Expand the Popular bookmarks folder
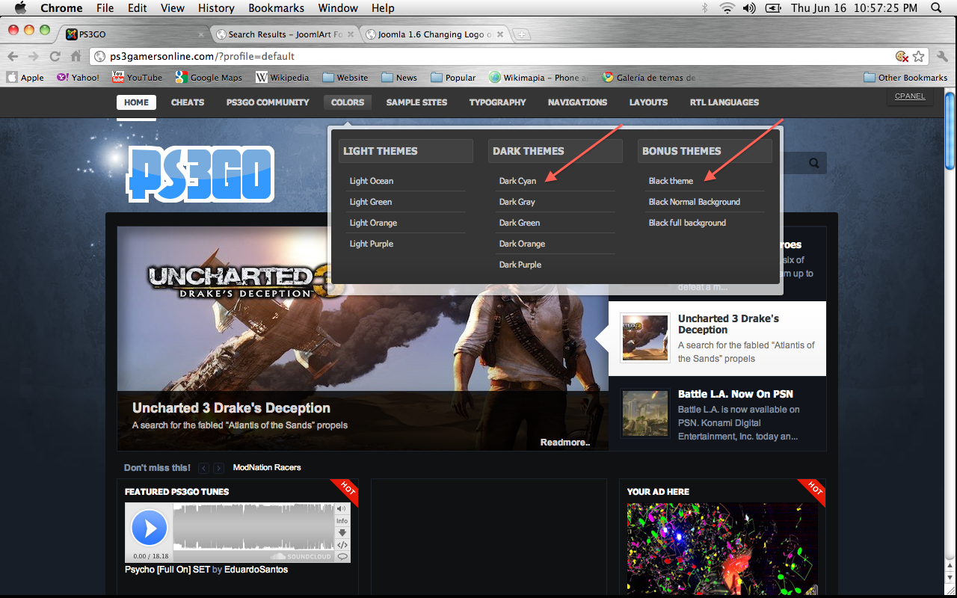 coord(453,77)
